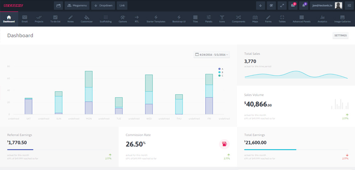The width and height of the screenshot is (355, 170).
Task: Click the Referral Earnings progress bar
Action: pyautogui.click(x=59, y=149)
